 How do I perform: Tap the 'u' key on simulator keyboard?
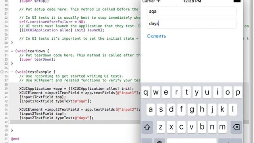coord(207,93)
